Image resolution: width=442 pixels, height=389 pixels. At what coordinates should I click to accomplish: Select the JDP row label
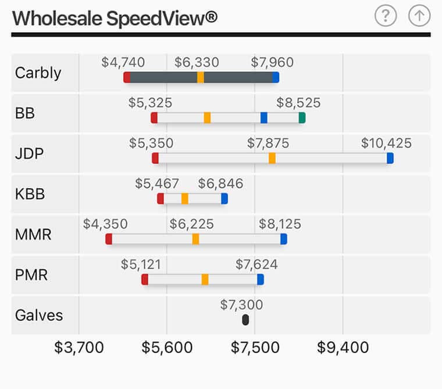click(30, 154)
